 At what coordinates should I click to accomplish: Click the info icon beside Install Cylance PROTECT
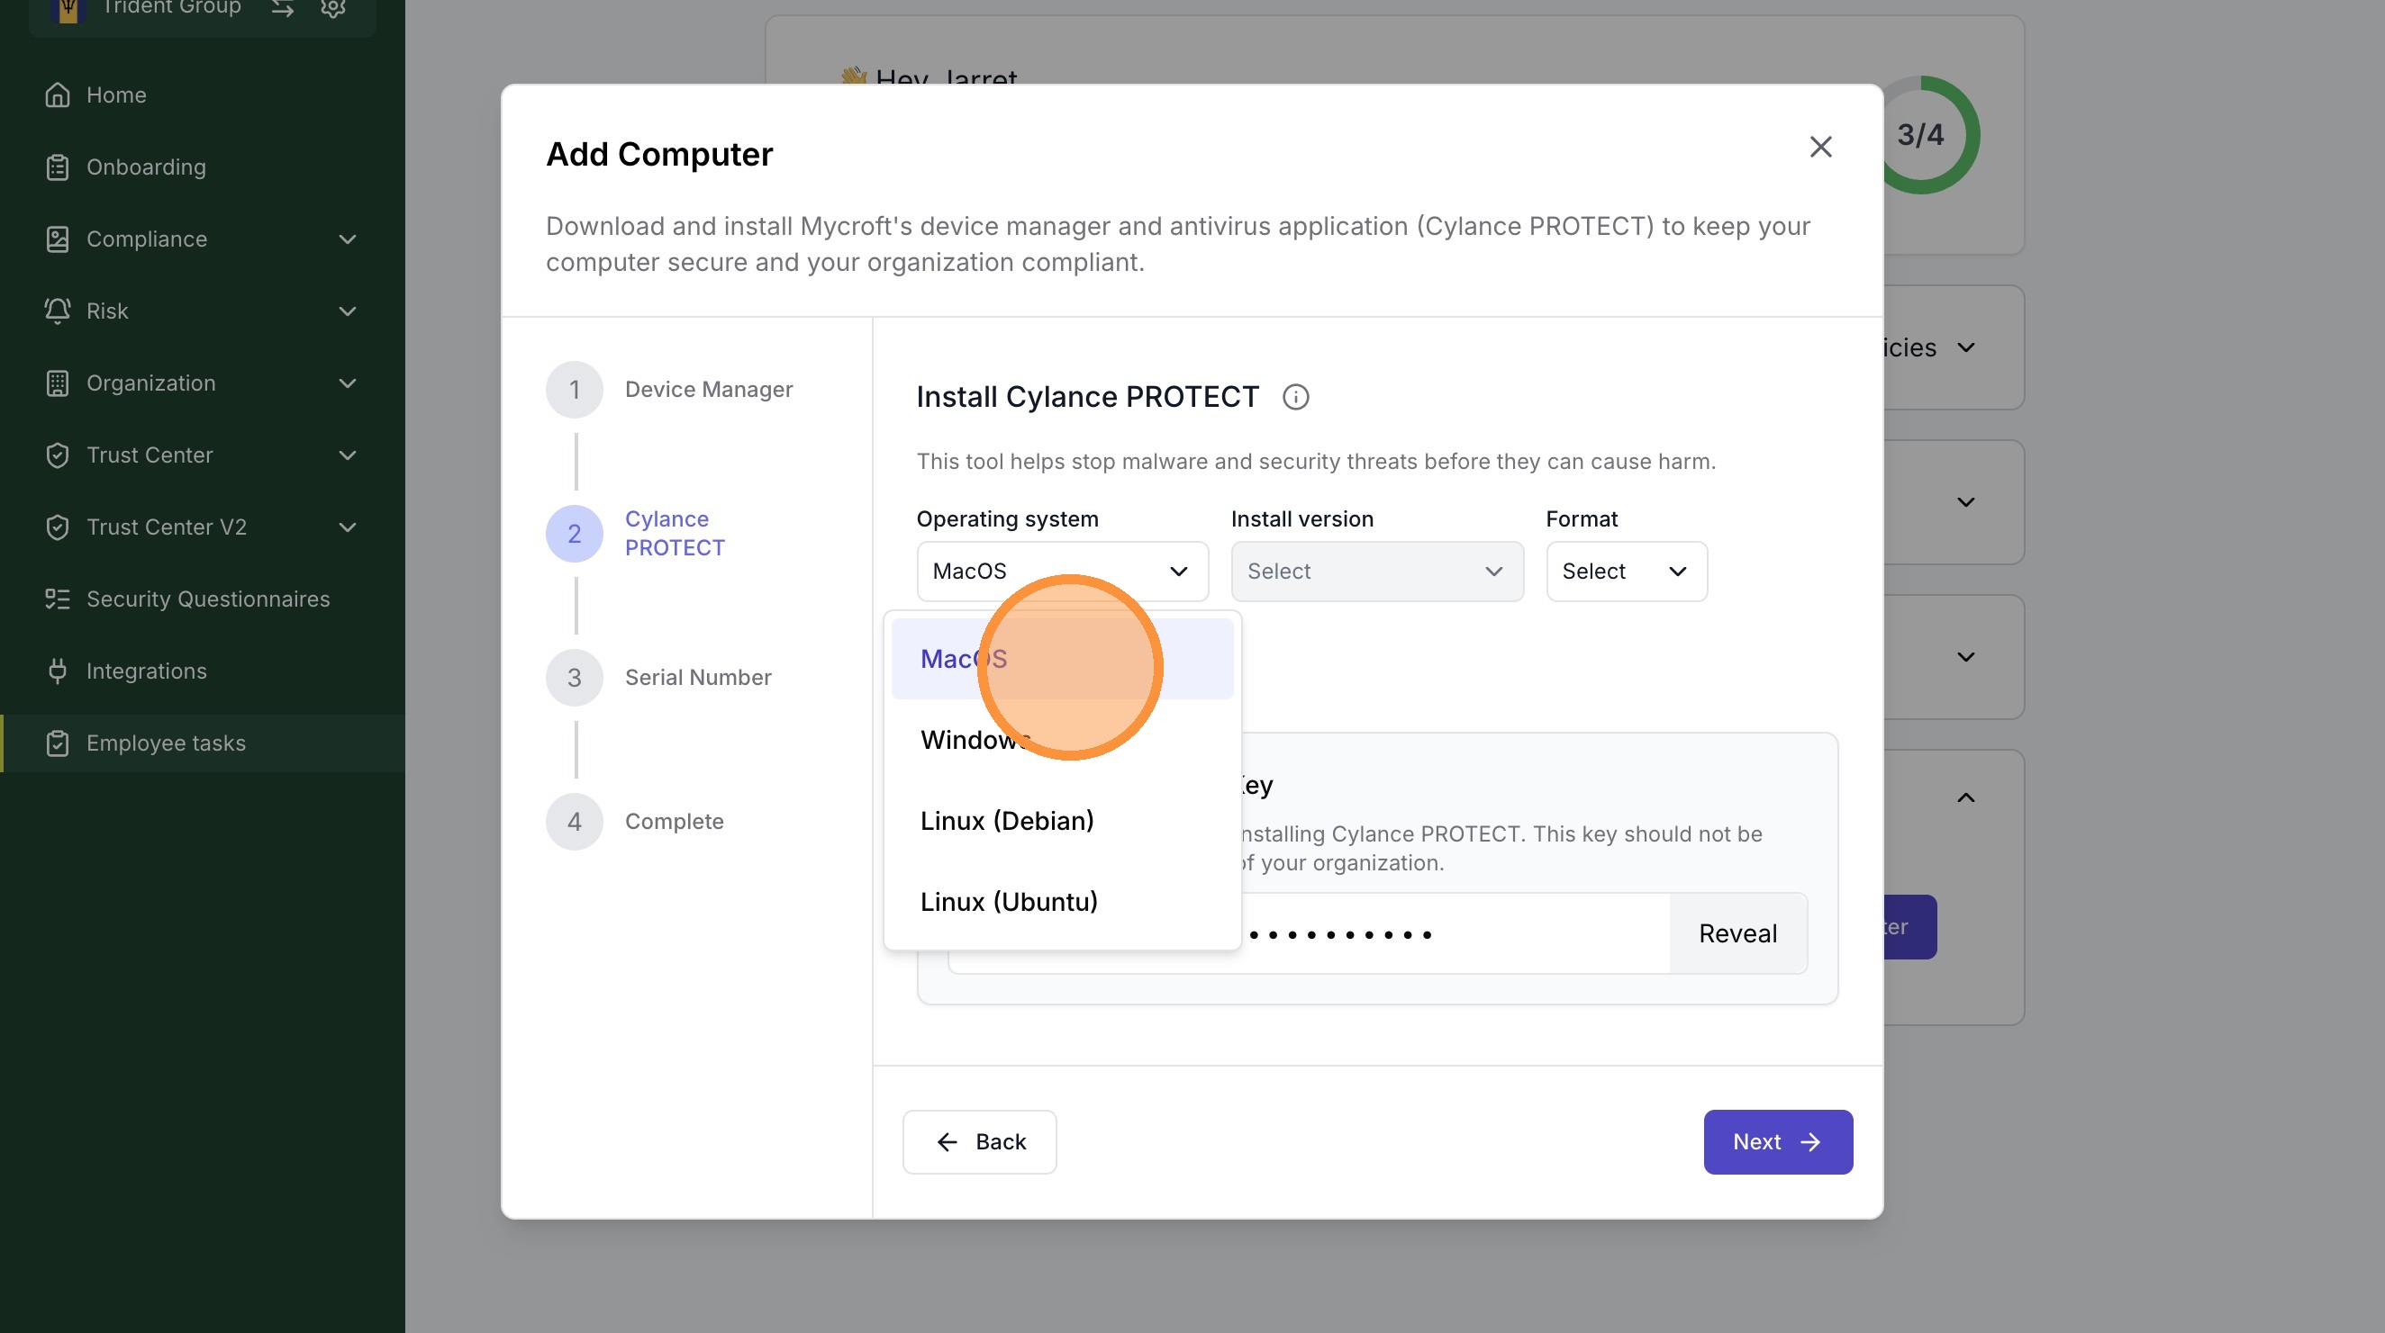[x=1295, y=397]
